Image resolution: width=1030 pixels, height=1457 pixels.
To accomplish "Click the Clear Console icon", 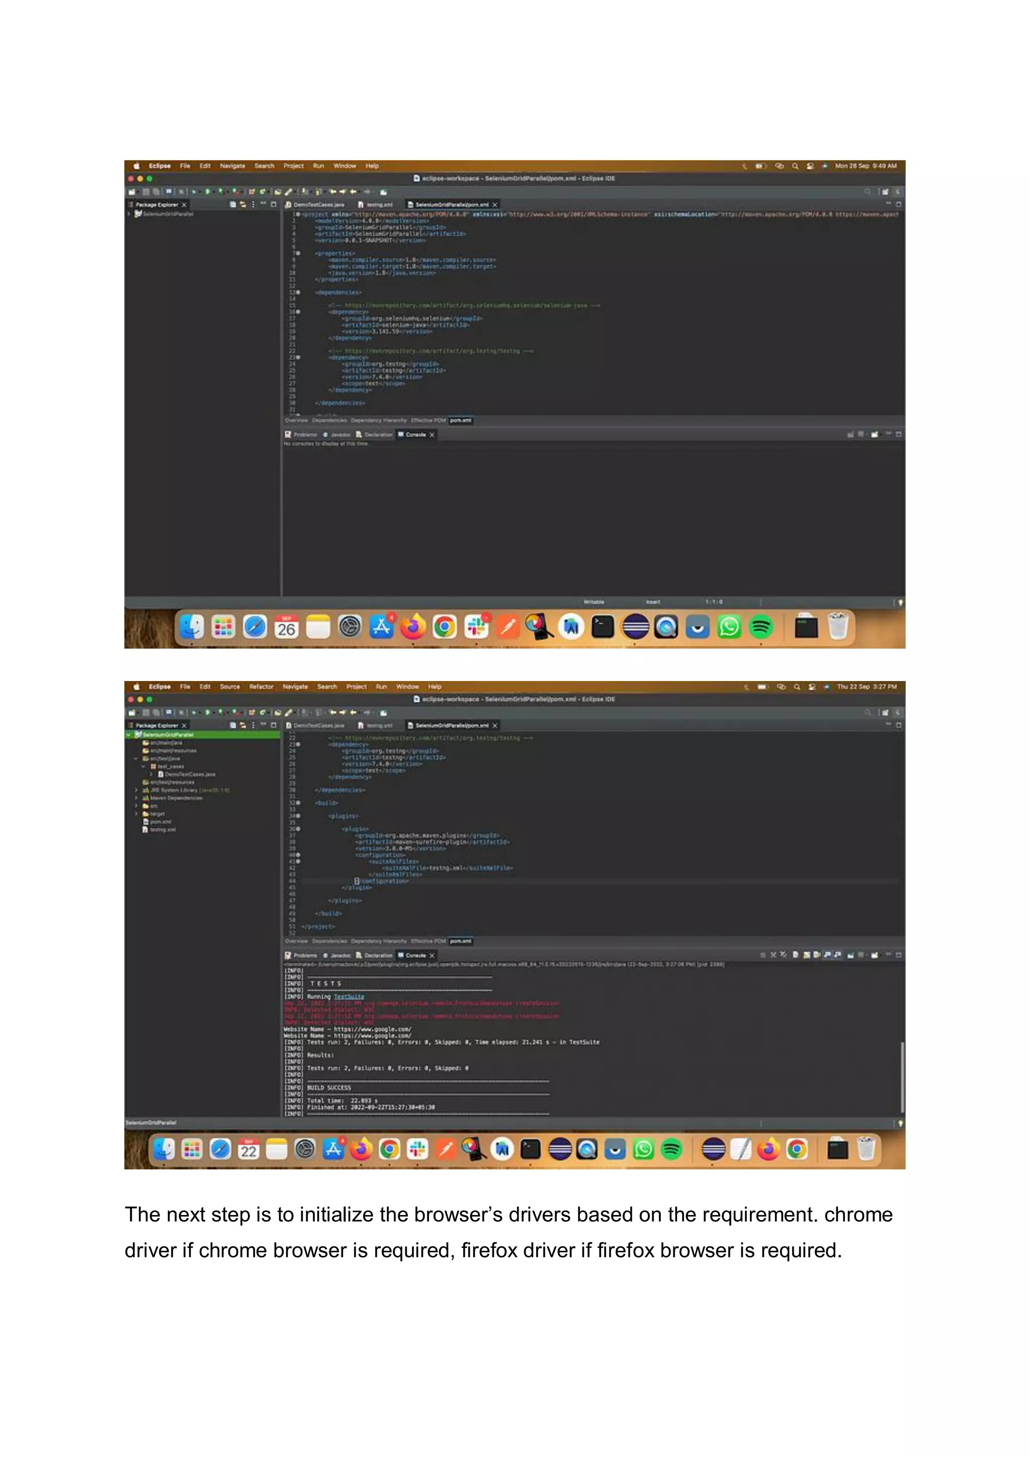I will pyautogui.click(x=796, y=955).
